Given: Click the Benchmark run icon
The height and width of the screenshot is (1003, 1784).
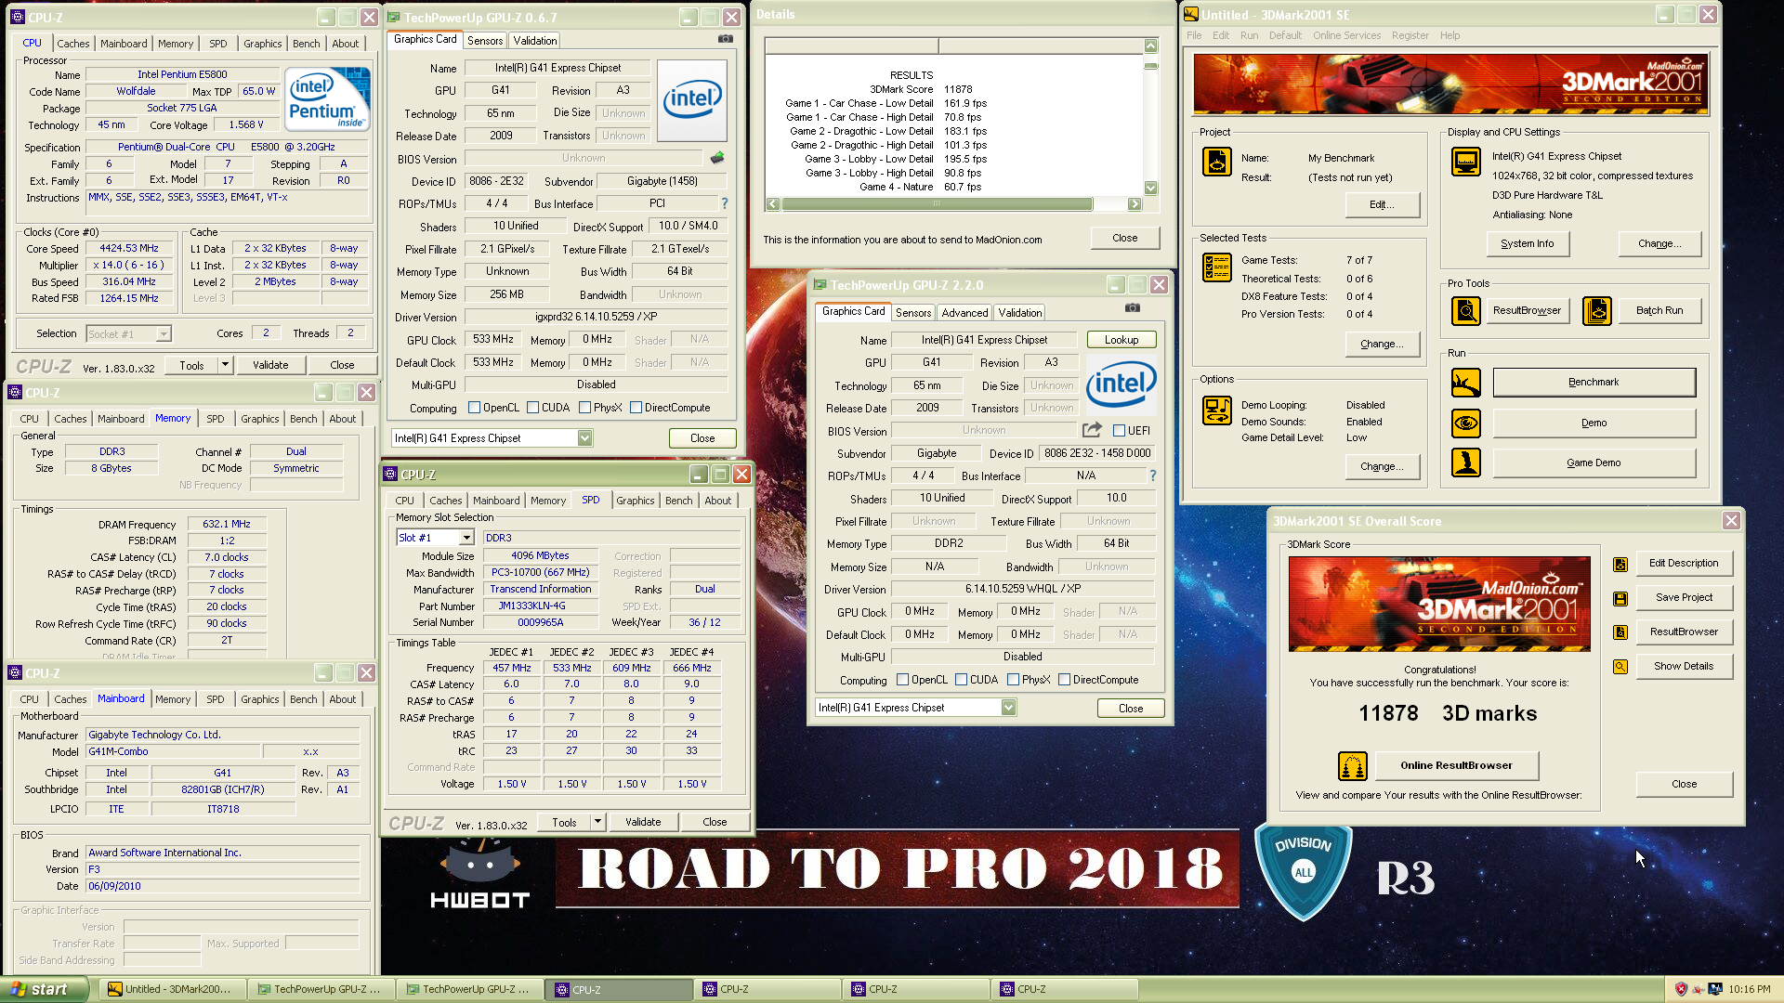Looking at the screenshot, I should click(1465, 382).
